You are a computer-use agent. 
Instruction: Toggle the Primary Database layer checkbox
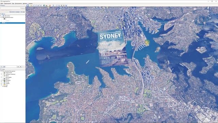pos(2,71)
